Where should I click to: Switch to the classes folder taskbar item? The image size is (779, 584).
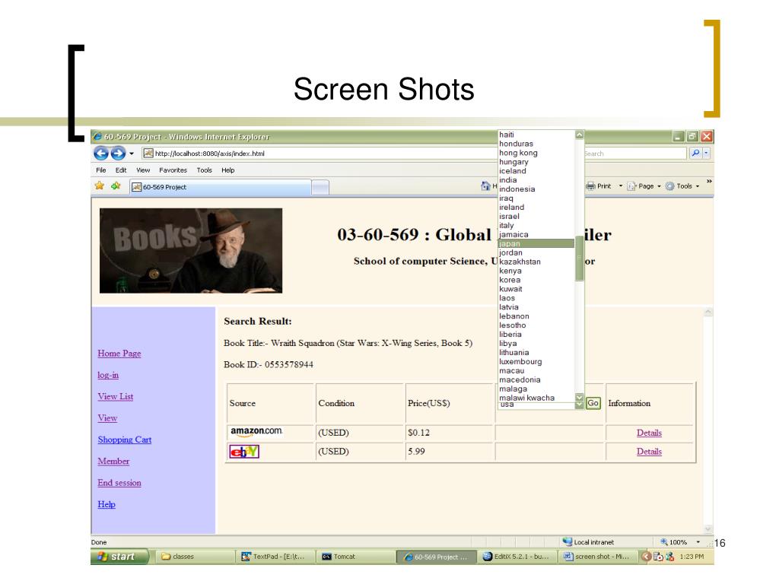coord(194,557)
